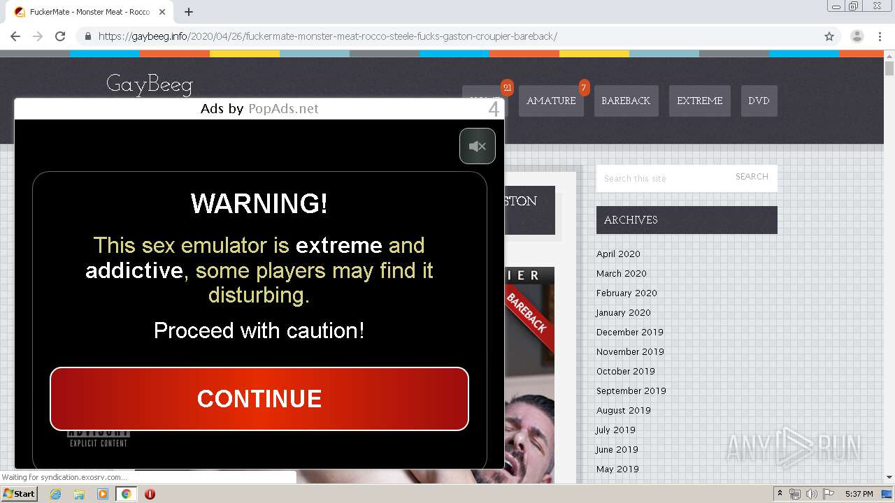Click the PopAds.net link

(283, 108)
